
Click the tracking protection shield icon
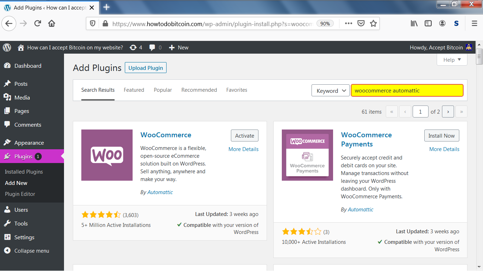[93, 24]
